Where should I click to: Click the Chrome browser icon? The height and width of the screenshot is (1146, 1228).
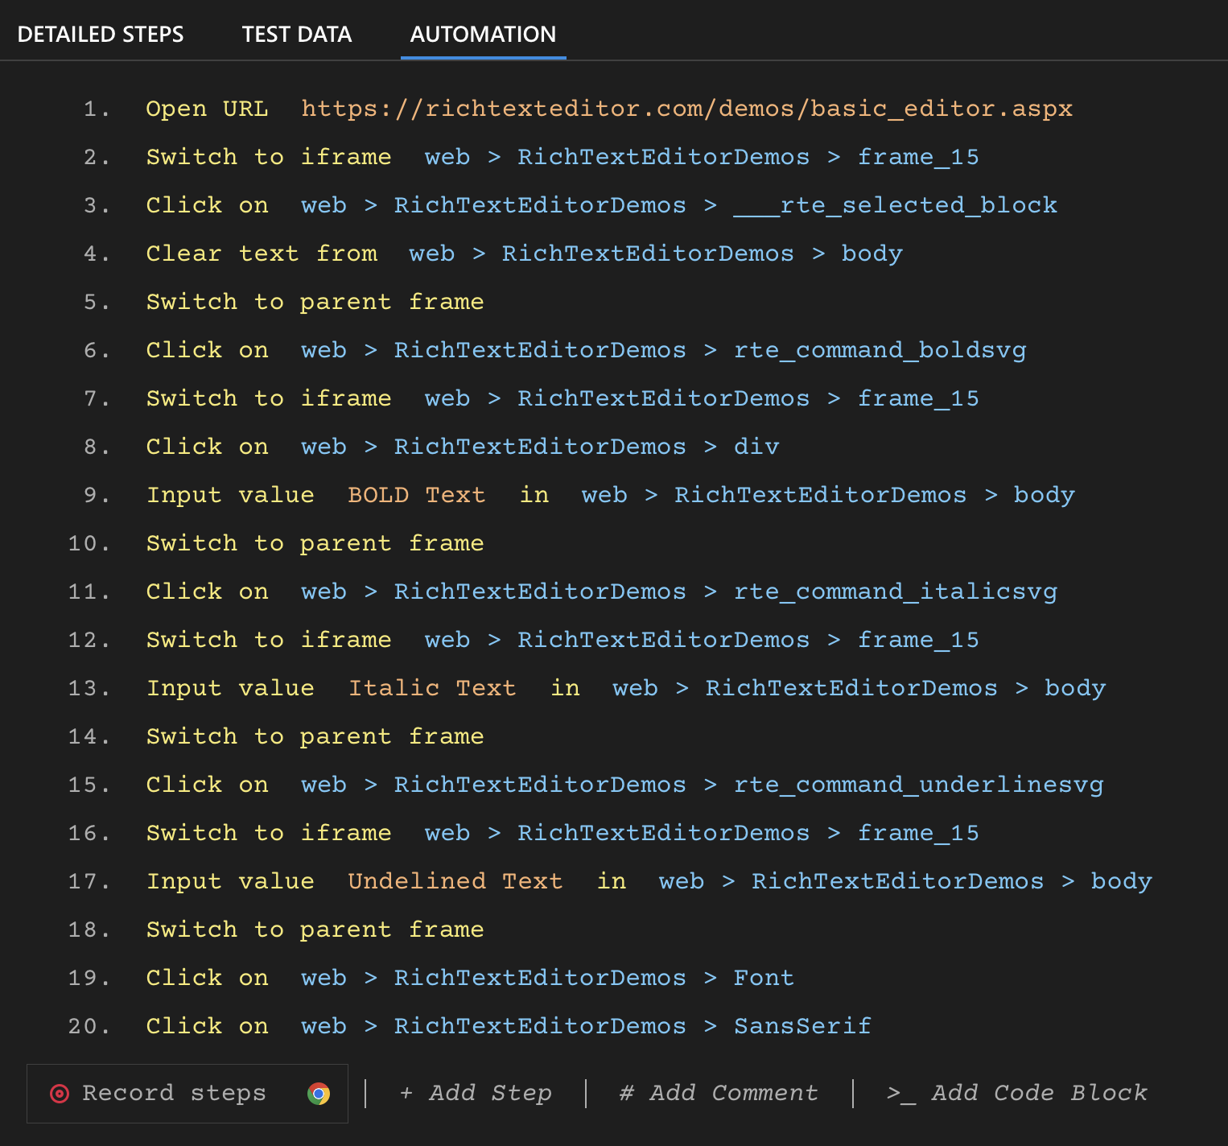[319, 1094]
